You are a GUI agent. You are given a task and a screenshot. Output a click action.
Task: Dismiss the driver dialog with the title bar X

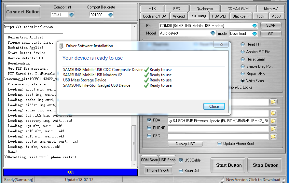221,44
